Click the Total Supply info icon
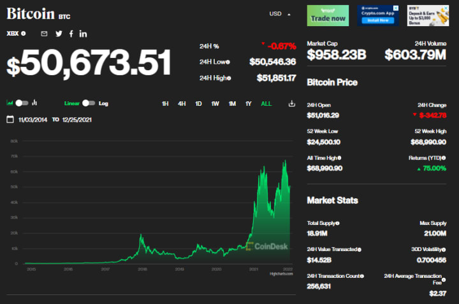 [x=337, y=223]
